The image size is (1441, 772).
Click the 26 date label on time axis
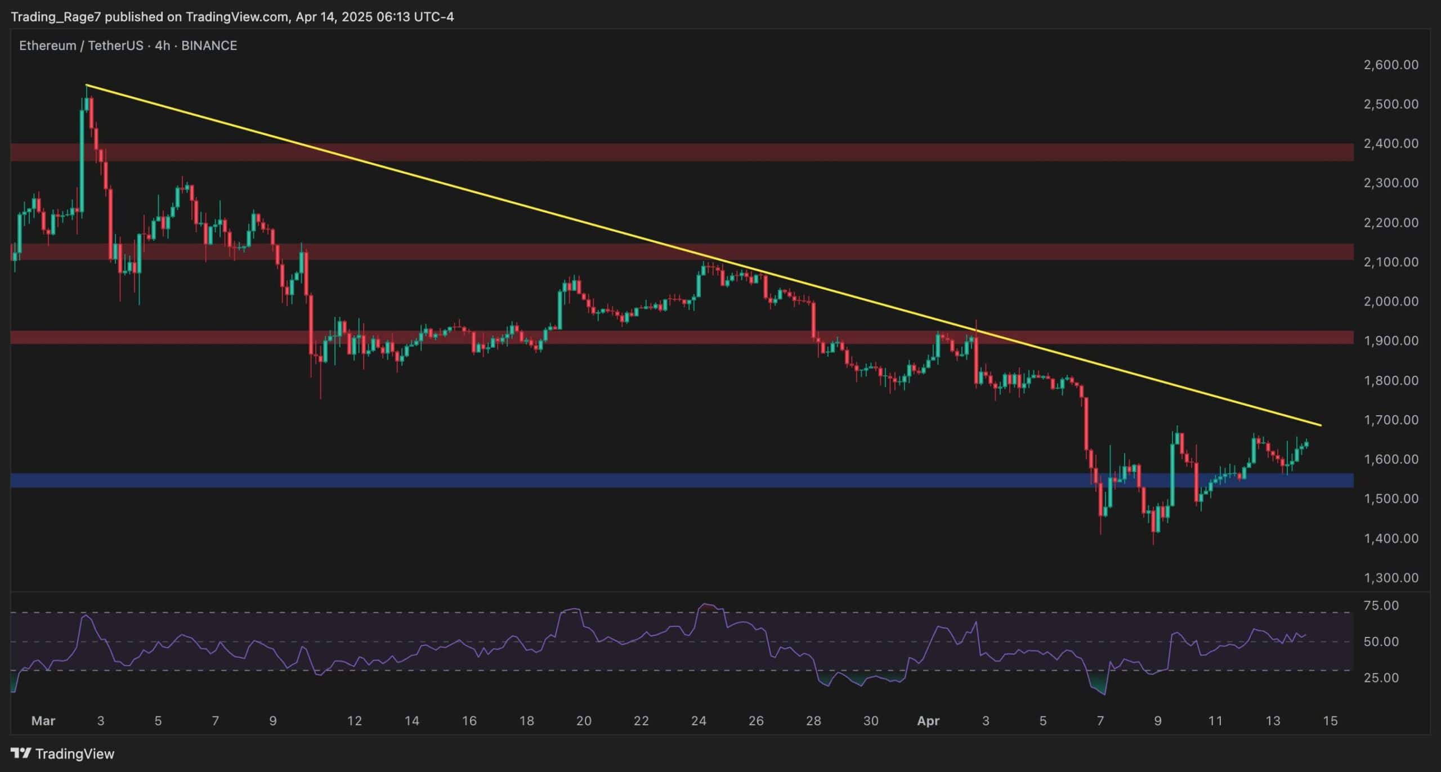tap(756, 721)
